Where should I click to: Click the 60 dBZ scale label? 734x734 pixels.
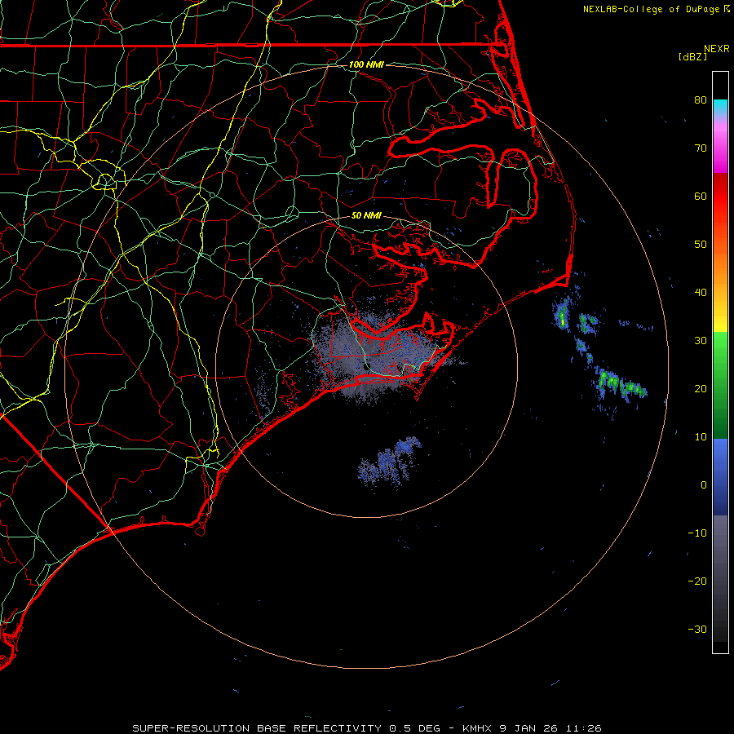(x=701, y=196)
